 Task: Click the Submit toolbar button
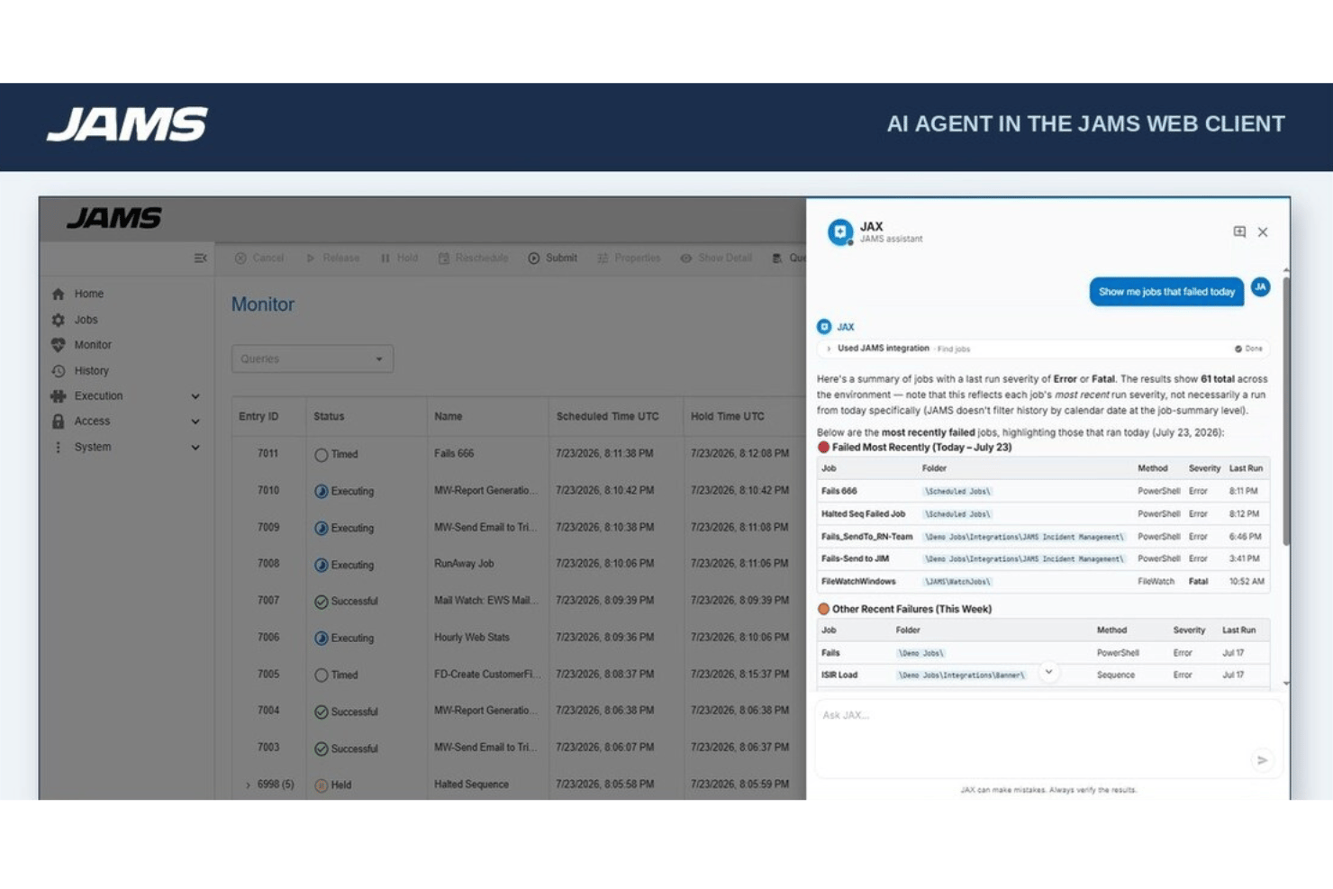pyautogui.click(x=552, y=259)
